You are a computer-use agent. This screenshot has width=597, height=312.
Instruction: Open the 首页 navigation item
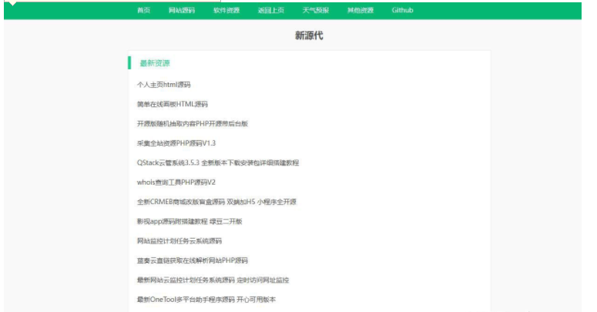(x=143, y=11)
